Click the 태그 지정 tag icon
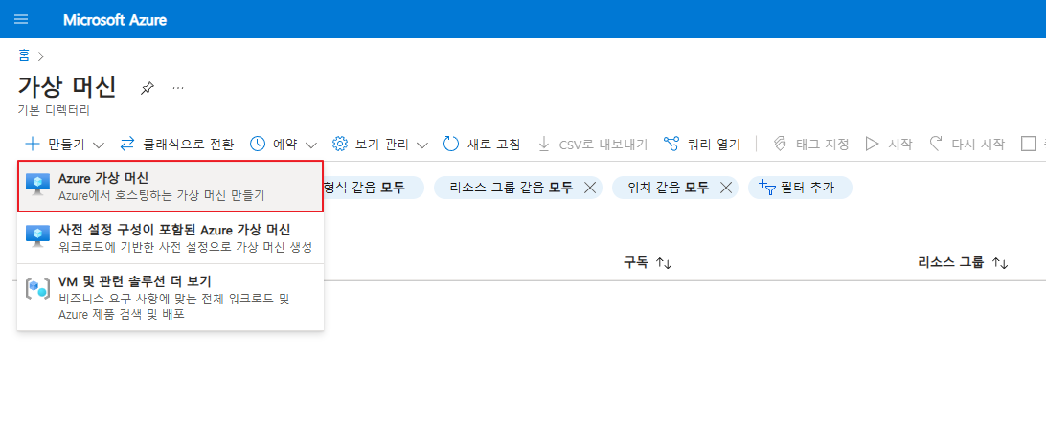 [x=781, y=144]
